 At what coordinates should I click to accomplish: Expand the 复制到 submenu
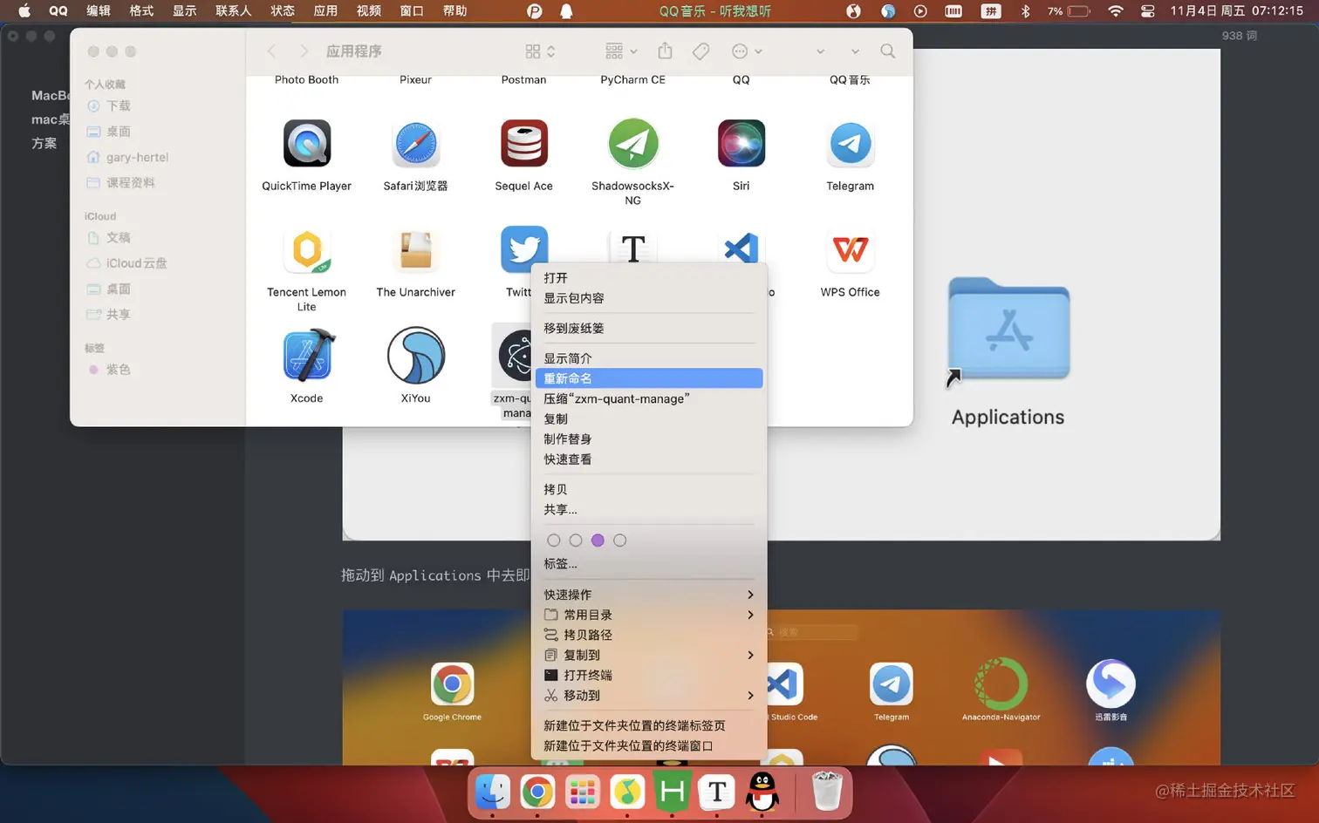pos(648,655)
